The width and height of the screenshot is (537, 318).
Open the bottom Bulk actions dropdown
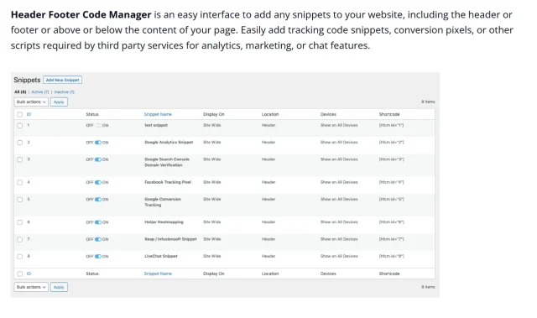[31, 287]
